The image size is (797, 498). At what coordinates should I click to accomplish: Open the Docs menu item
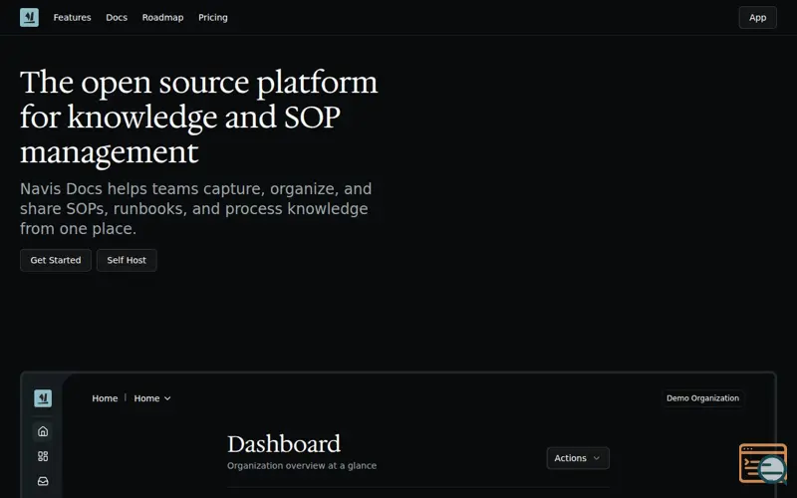tap(117, 17)
